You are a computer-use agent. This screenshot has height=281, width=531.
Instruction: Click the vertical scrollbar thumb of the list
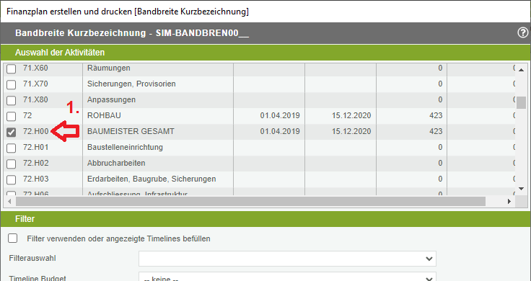(x=521, y=102)
